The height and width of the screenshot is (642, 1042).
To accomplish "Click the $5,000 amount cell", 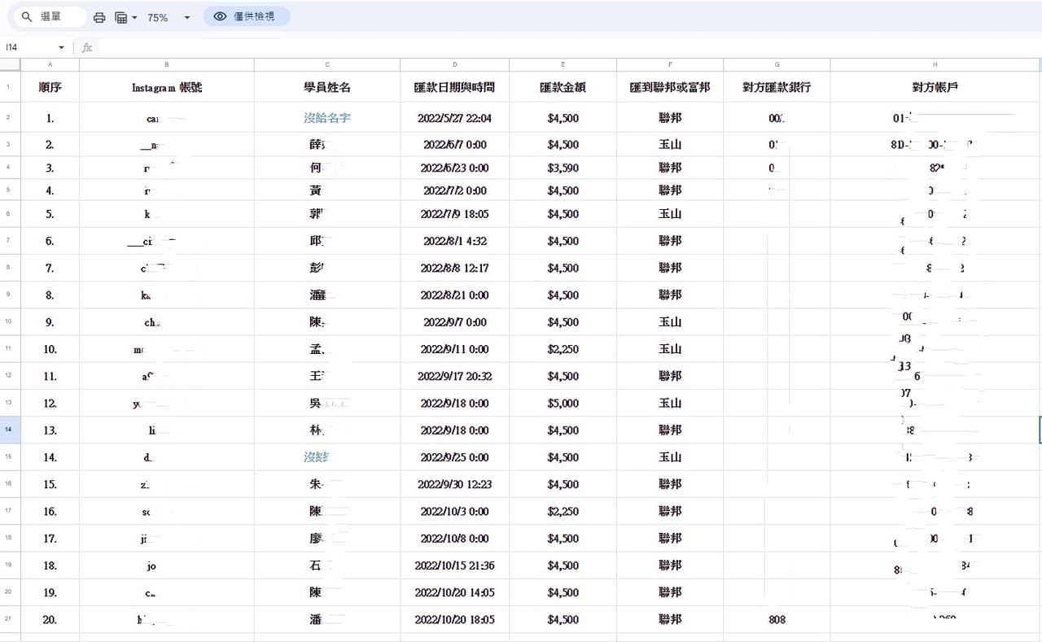I will (563, 403).
